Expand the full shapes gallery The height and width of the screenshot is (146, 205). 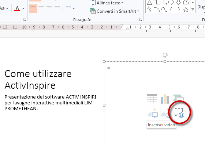pyautogui.click(x=193, y=9)
